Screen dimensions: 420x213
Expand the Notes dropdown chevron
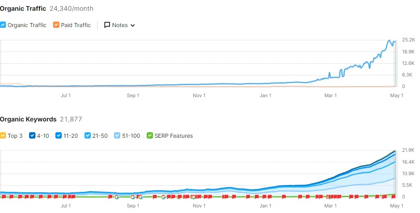pos(133,25)
